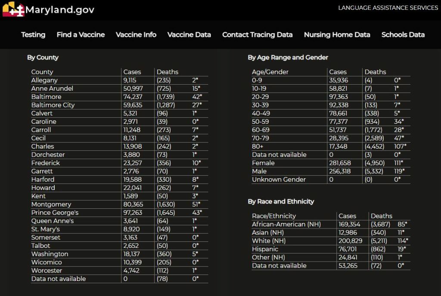Click the By Race and Ethnicity heading
The width and height of the screenshot is (441, 296).
(281, 201)
